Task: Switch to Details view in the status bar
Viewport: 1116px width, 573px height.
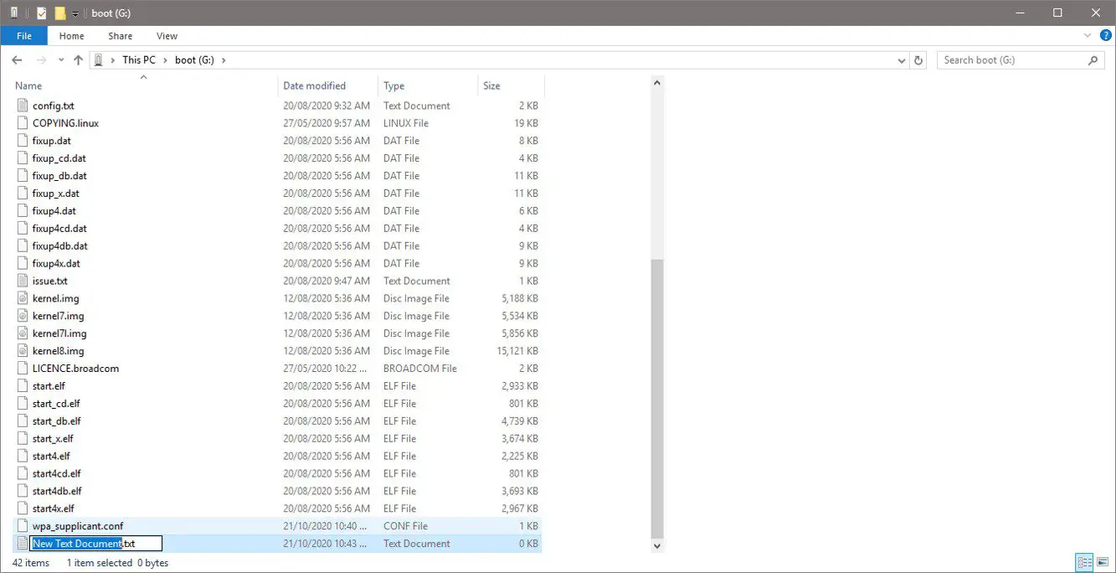Action: 1085,563
